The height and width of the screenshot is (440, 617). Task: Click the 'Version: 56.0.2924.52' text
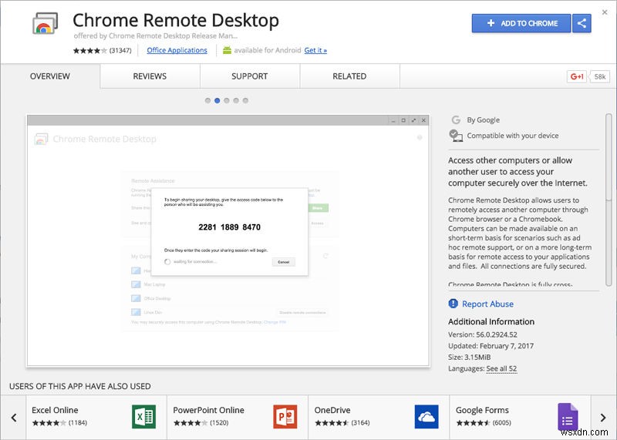[483, 334]
